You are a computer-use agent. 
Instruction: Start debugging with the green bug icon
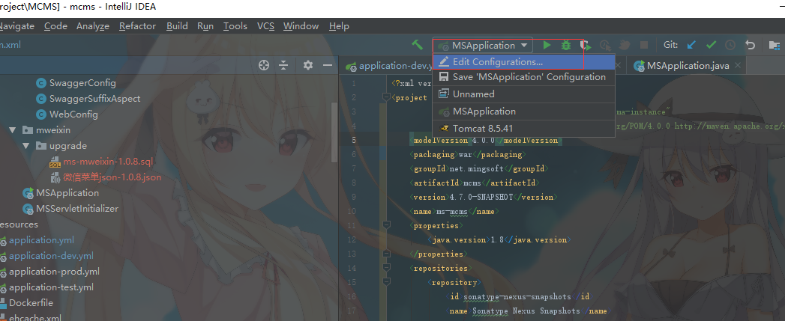[566, 45]
